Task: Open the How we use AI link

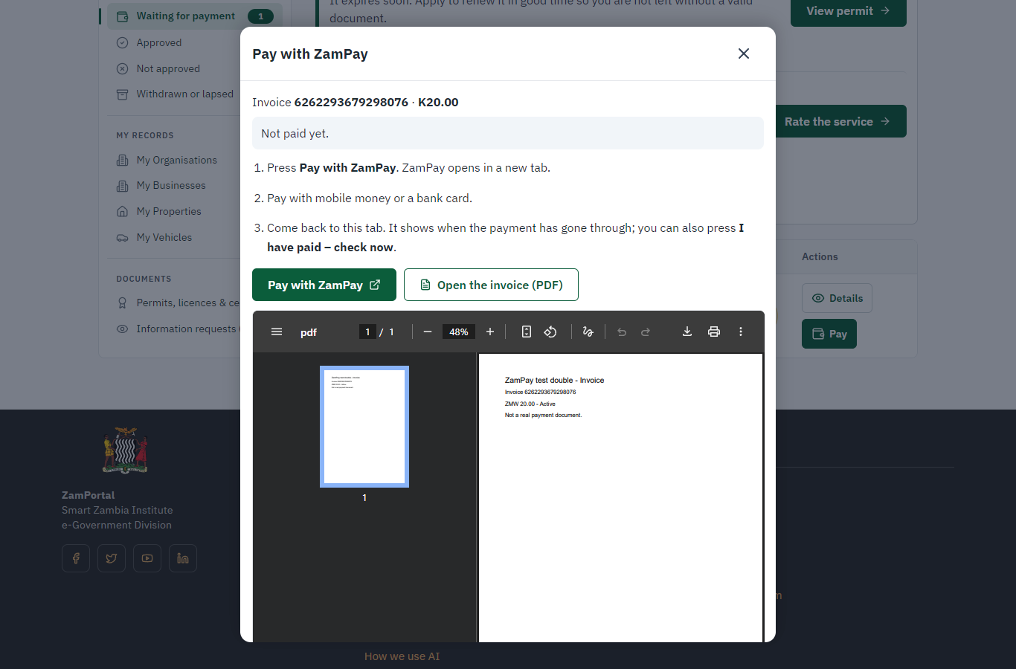Action: [402, 656]
